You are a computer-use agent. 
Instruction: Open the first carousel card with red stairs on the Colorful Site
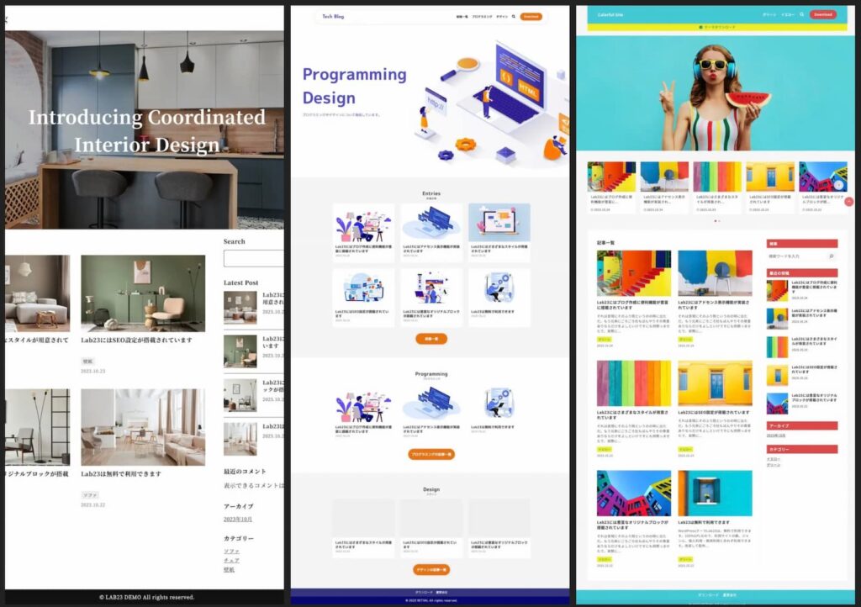(611, 187)
